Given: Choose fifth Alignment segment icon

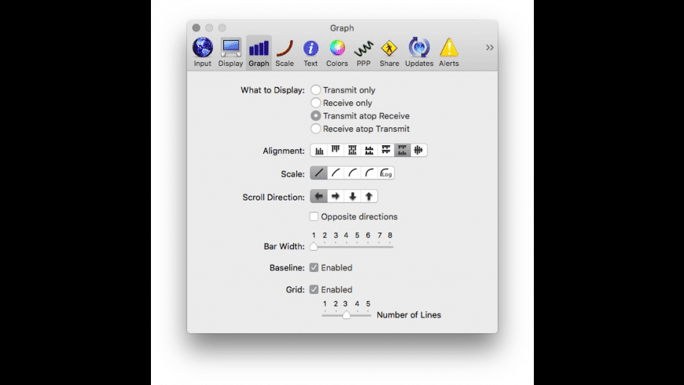Looking at the screenshot, I should [x=385, y=150].
